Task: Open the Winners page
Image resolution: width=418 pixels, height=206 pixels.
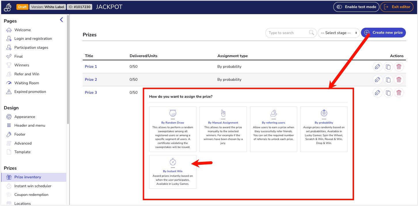Action: pyautogui.click(x=22, y=65)
